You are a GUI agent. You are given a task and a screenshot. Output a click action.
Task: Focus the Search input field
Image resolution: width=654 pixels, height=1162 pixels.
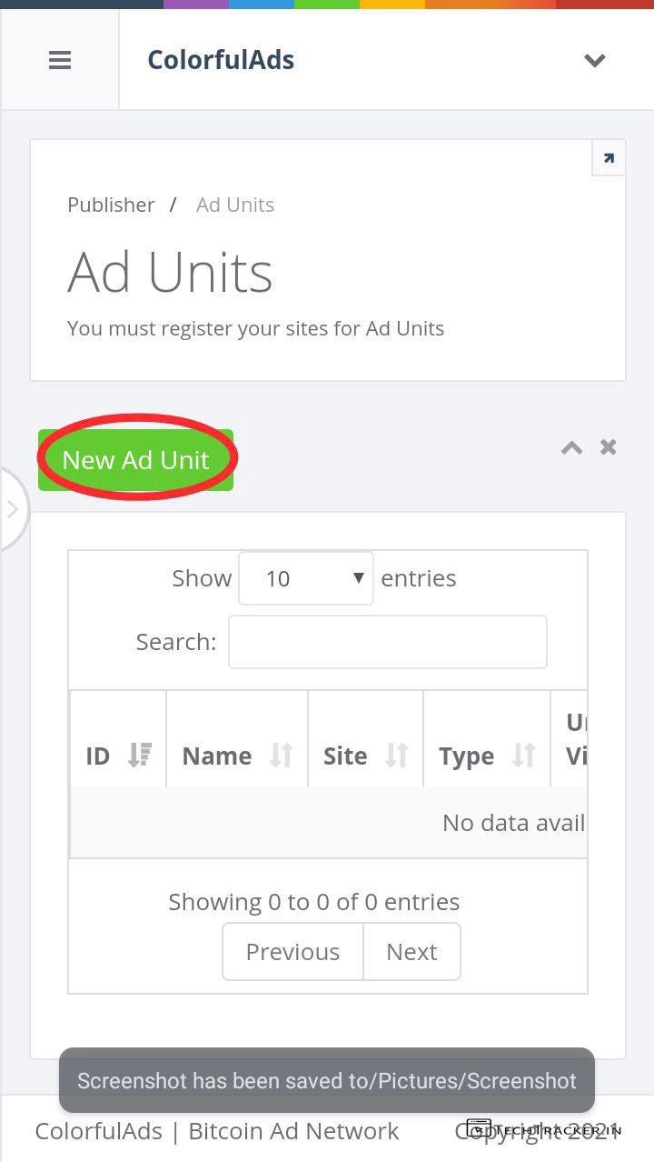[387, 642]
